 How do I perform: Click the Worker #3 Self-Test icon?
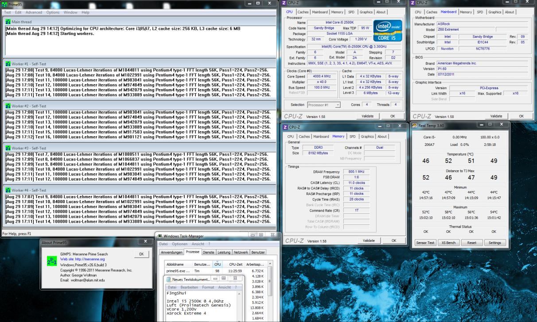click(x=8, y=148)
